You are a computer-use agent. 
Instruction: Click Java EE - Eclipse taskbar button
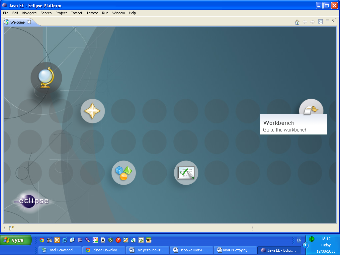279,250
